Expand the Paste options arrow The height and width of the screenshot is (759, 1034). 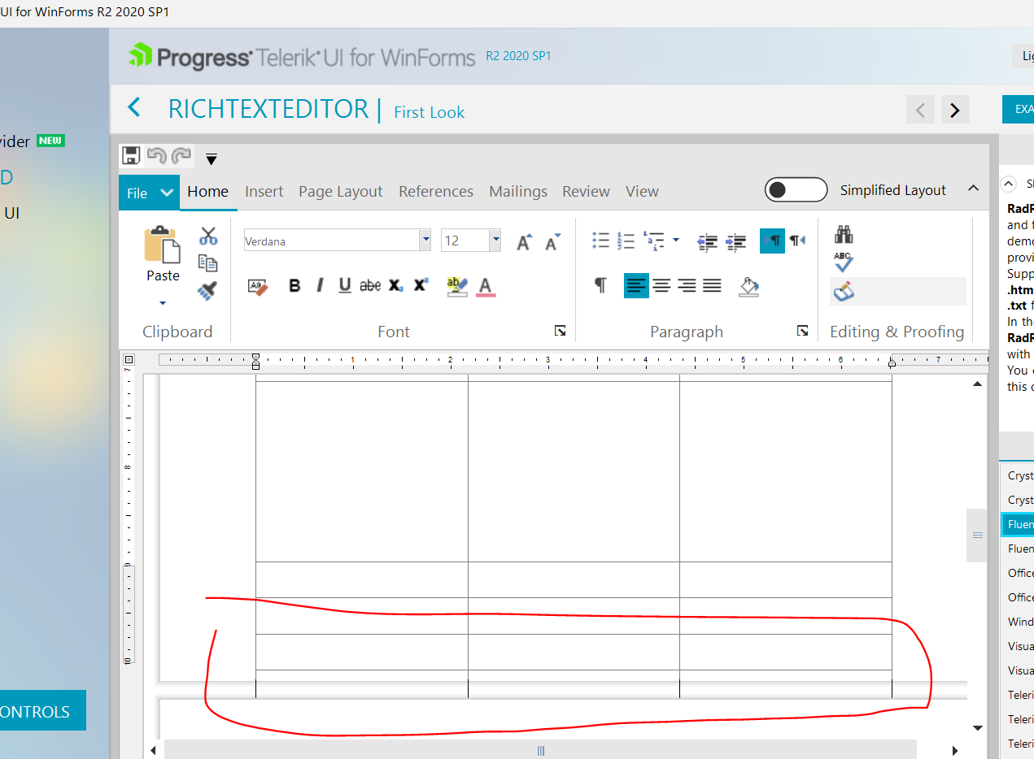tap(163, 303)
